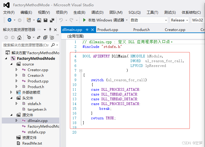Open the 调试(D) menu

pos(97,12)
